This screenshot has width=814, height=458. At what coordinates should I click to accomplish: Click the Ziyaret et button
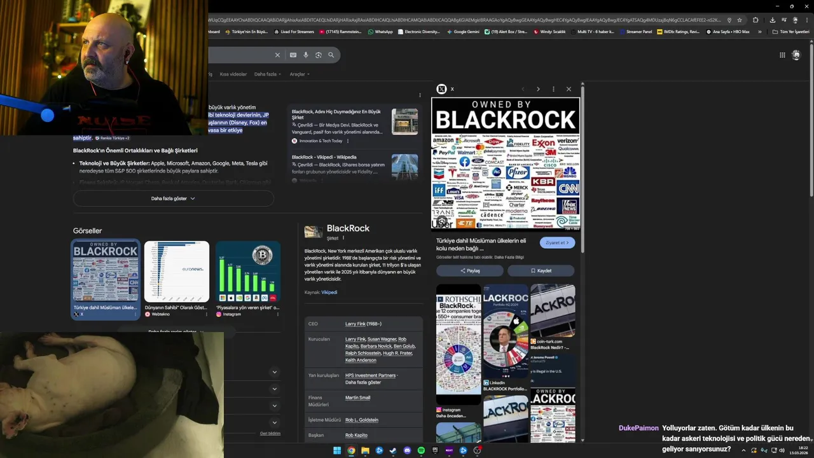tap(557, 242)
